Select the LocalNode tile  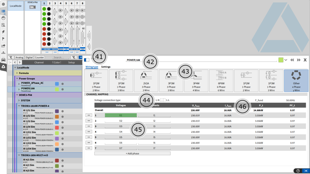[16, 6]
